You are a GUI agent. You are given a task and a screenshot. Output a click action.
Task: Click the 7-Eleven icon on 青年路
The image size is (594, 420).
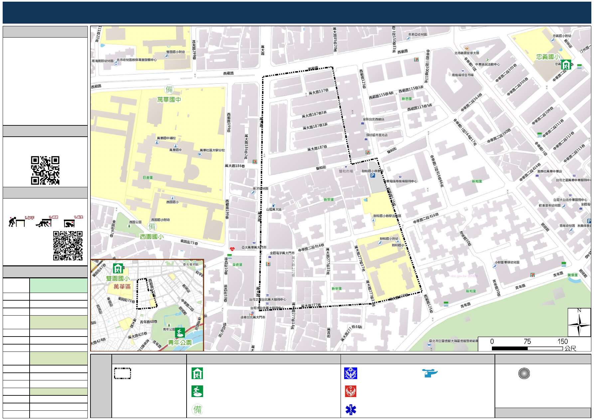coord(532,275)
